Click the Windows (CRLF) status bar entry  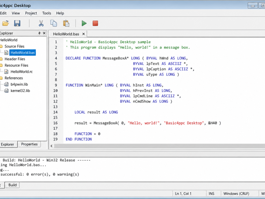pos(236,194)
